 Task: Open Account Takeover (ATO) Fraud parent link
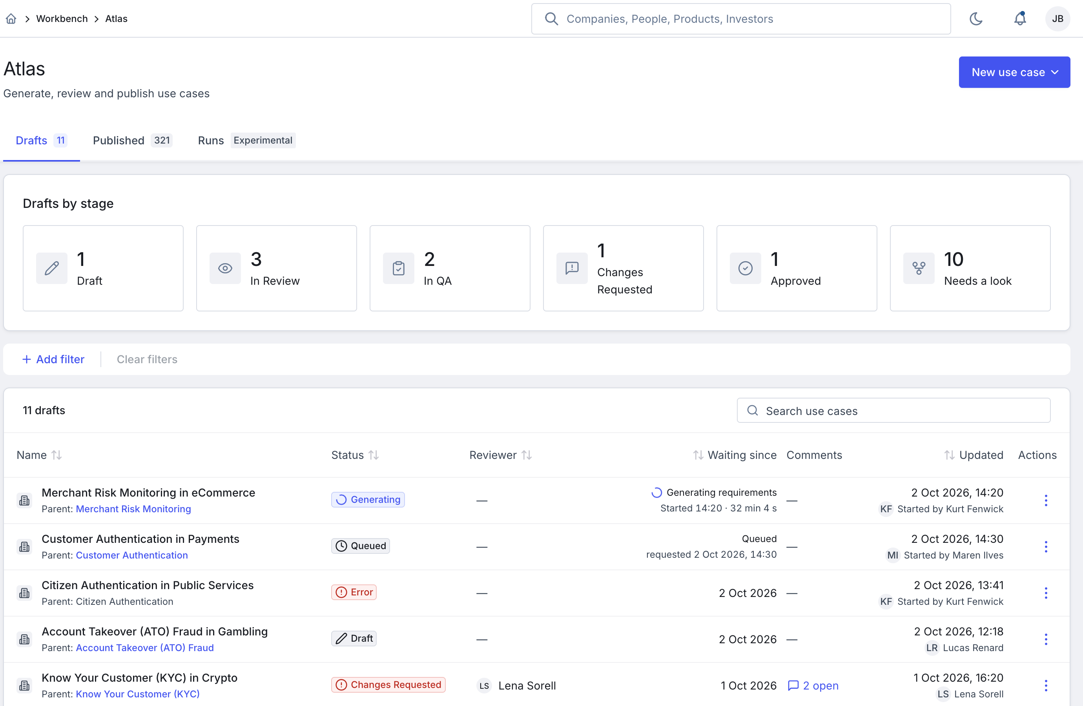coord(145,648)
